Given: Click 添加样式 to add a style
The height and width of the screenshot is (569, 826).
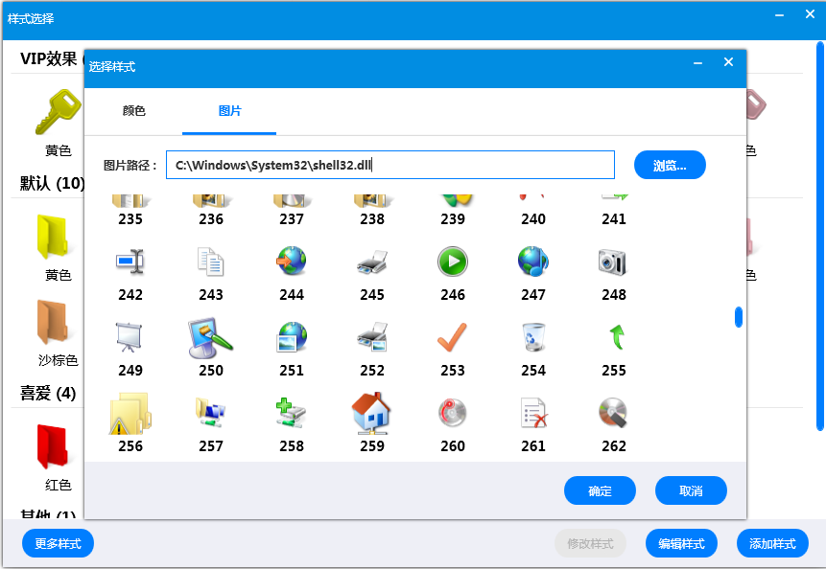Looking at the screenshot, I should tap(772, 543).
